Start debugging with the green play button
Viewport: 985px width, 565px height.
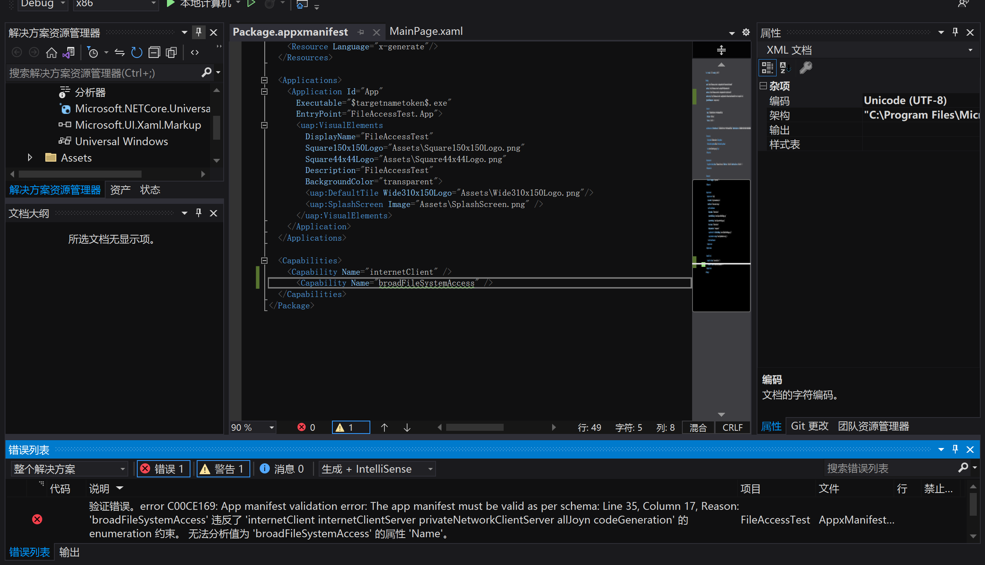coord(170,4)
